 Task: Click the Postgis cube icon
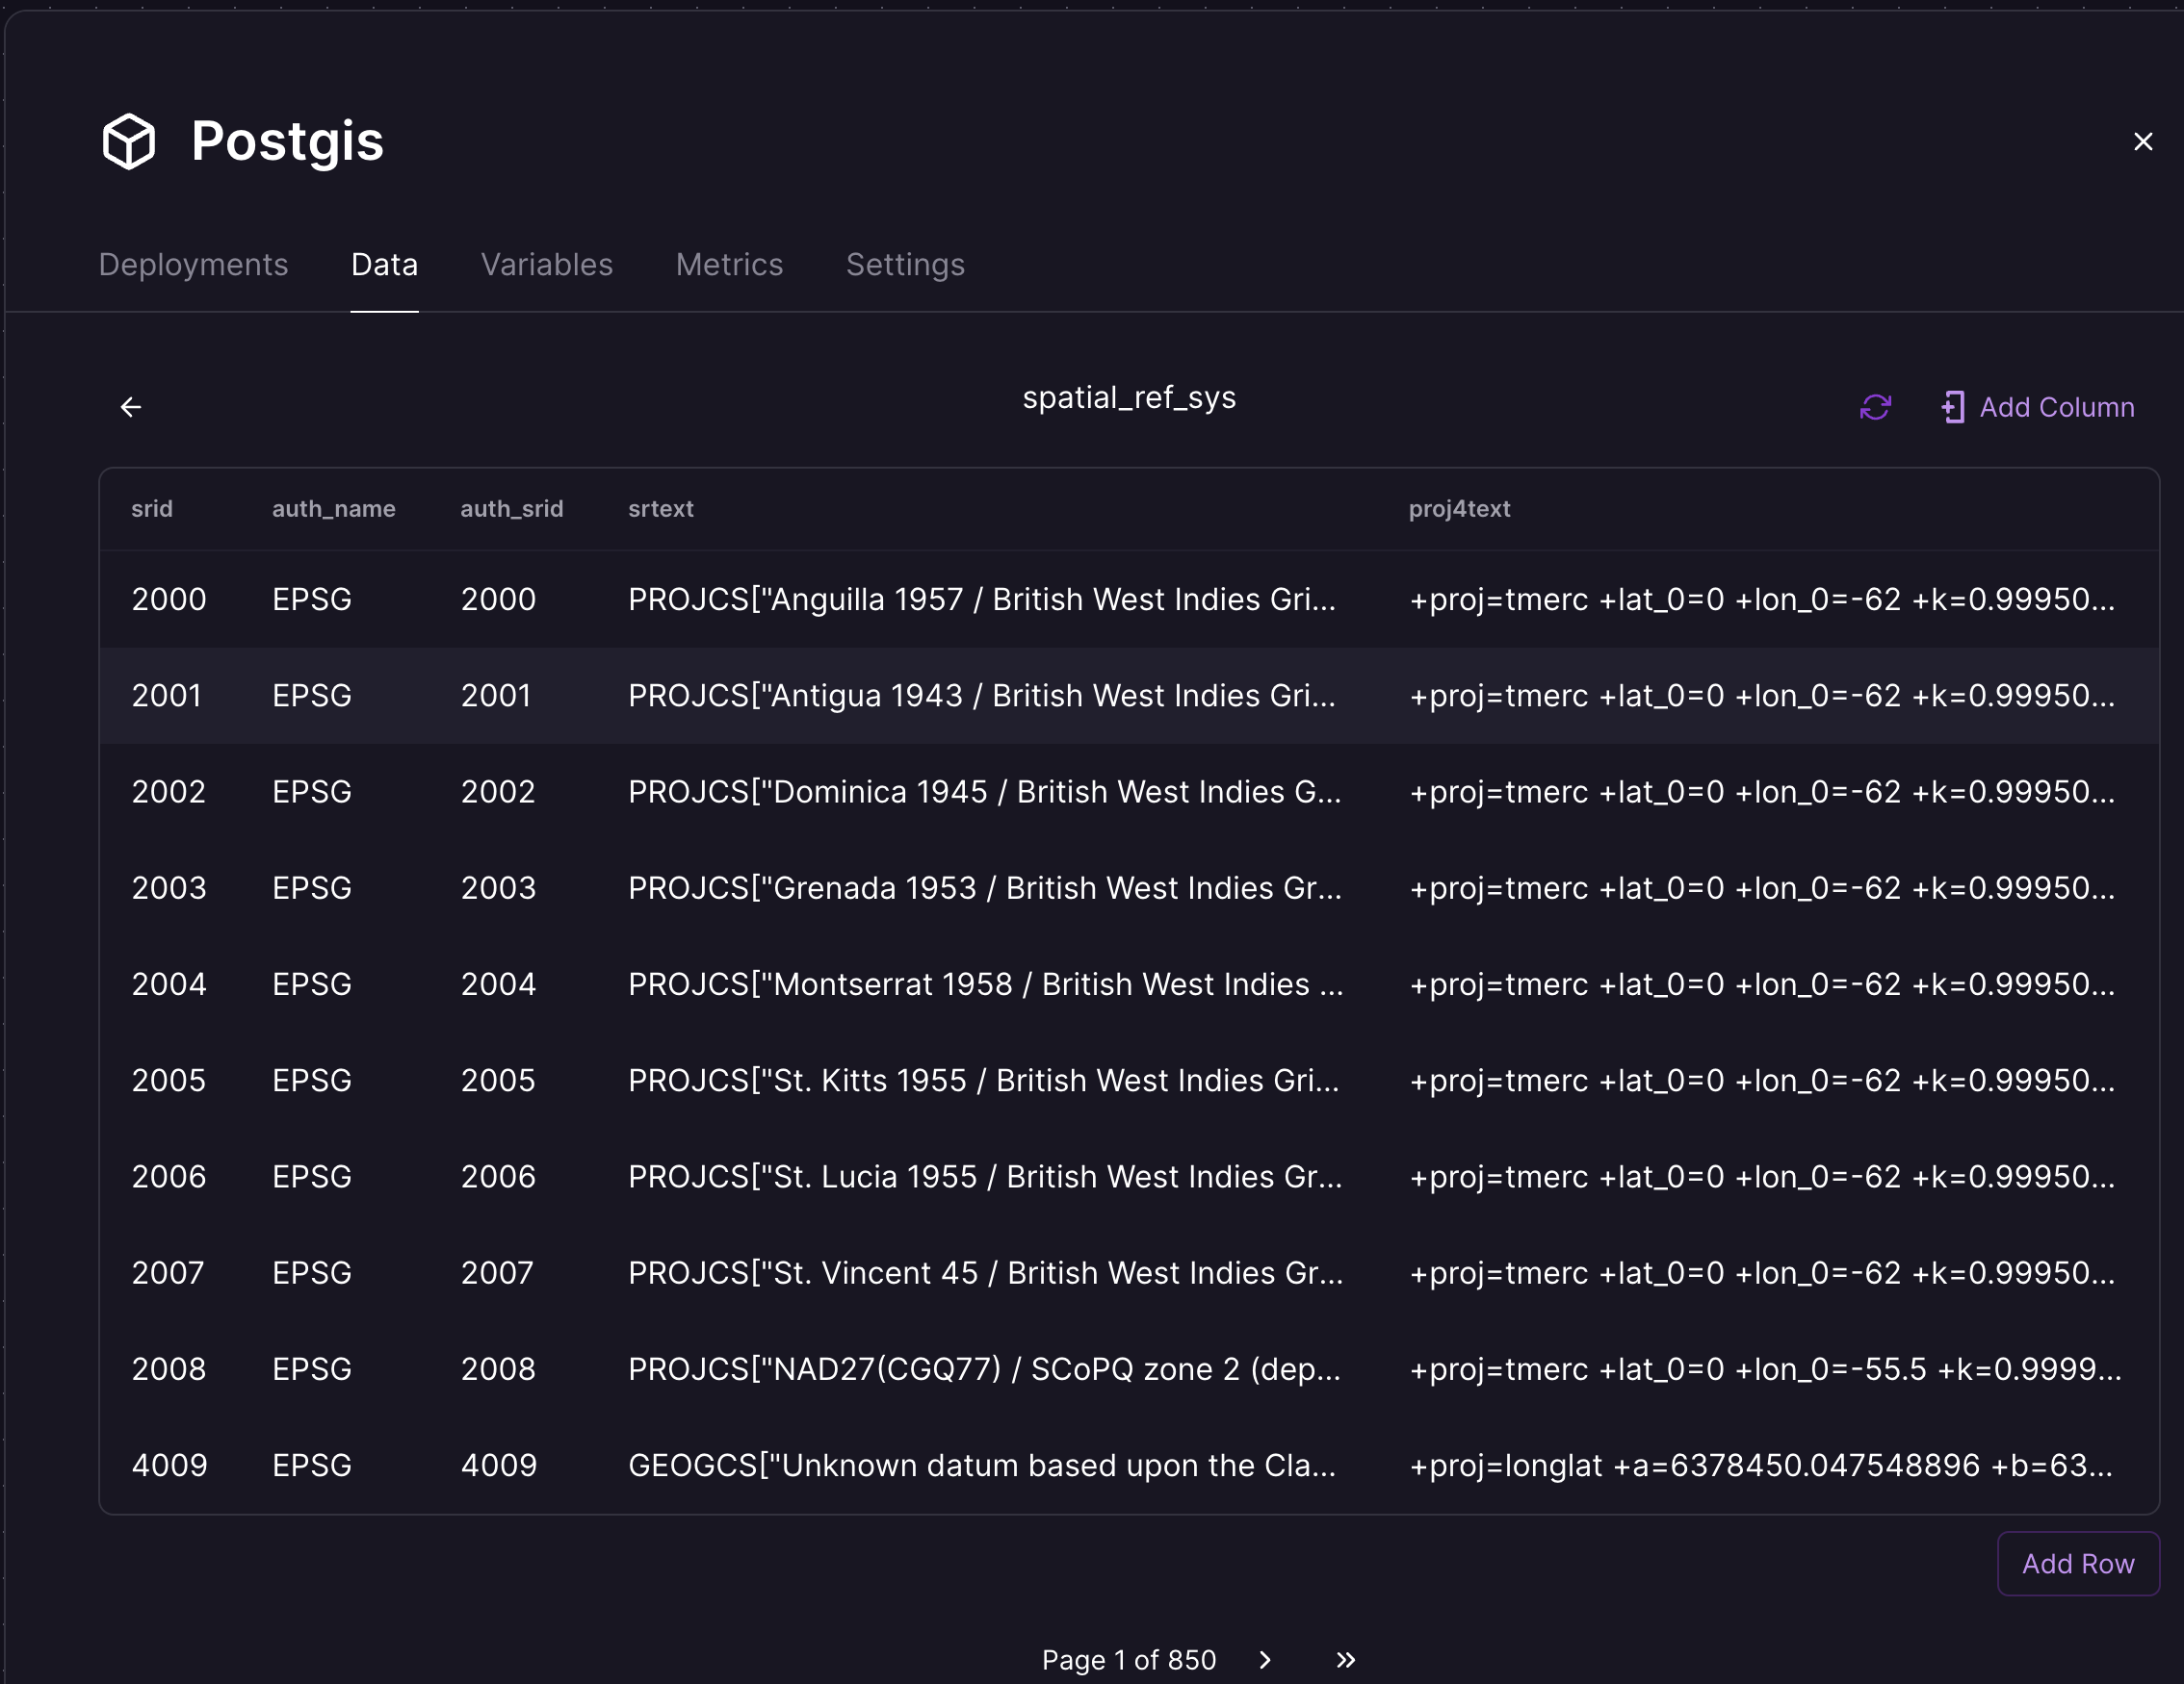129,140
